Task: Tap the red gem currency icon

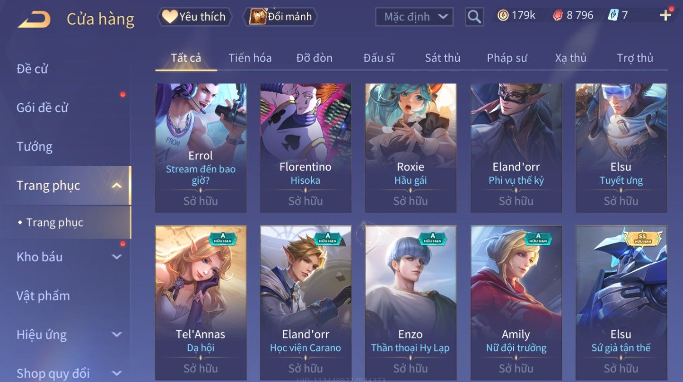Action: tap(558, 15)
